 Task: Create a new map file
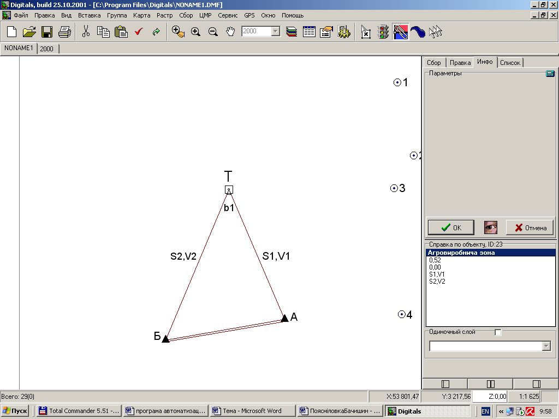click(12, 32)
